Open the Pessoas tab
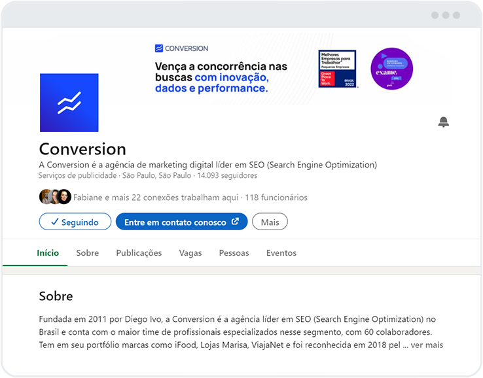Screen dimensions: 483x378 pos(234,252)
